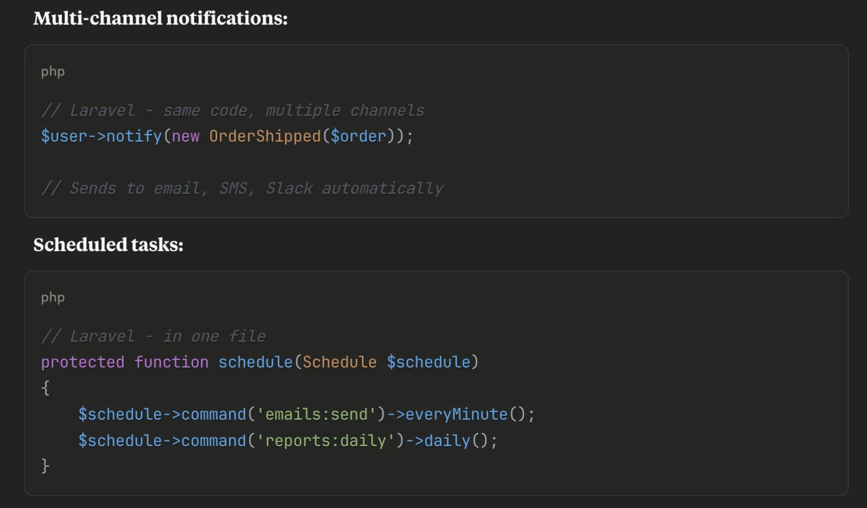Click the 'emails:send' command line

[x=306, y=414]
